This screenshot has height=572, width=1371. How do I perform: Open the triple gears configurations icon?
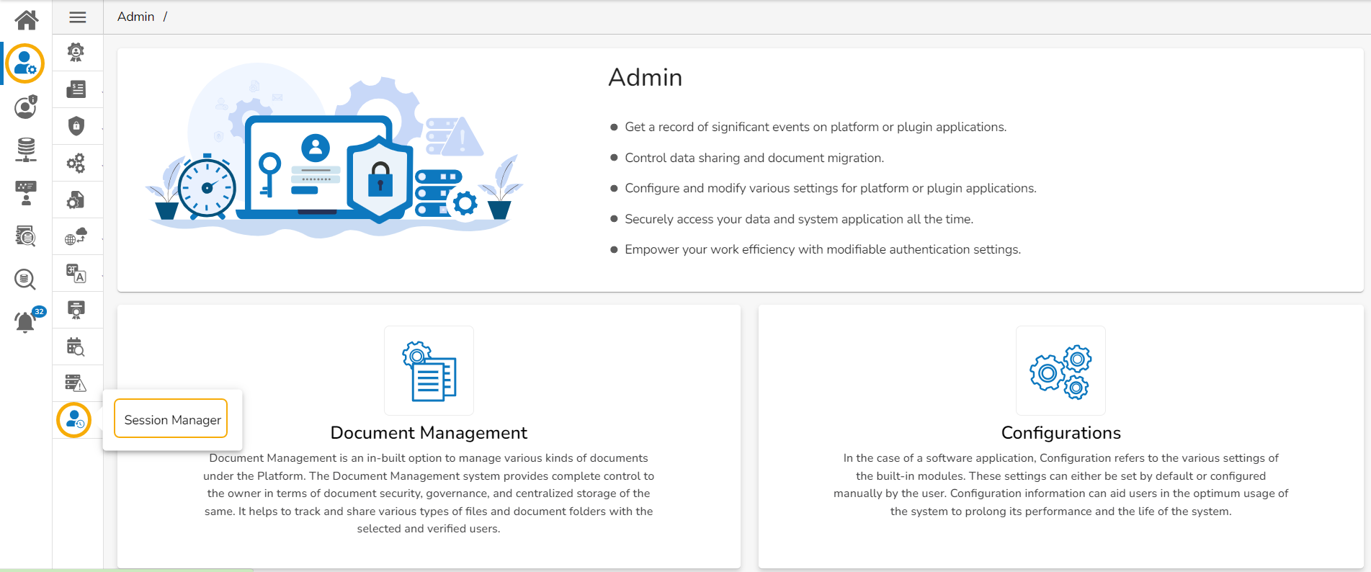(76, 163)
